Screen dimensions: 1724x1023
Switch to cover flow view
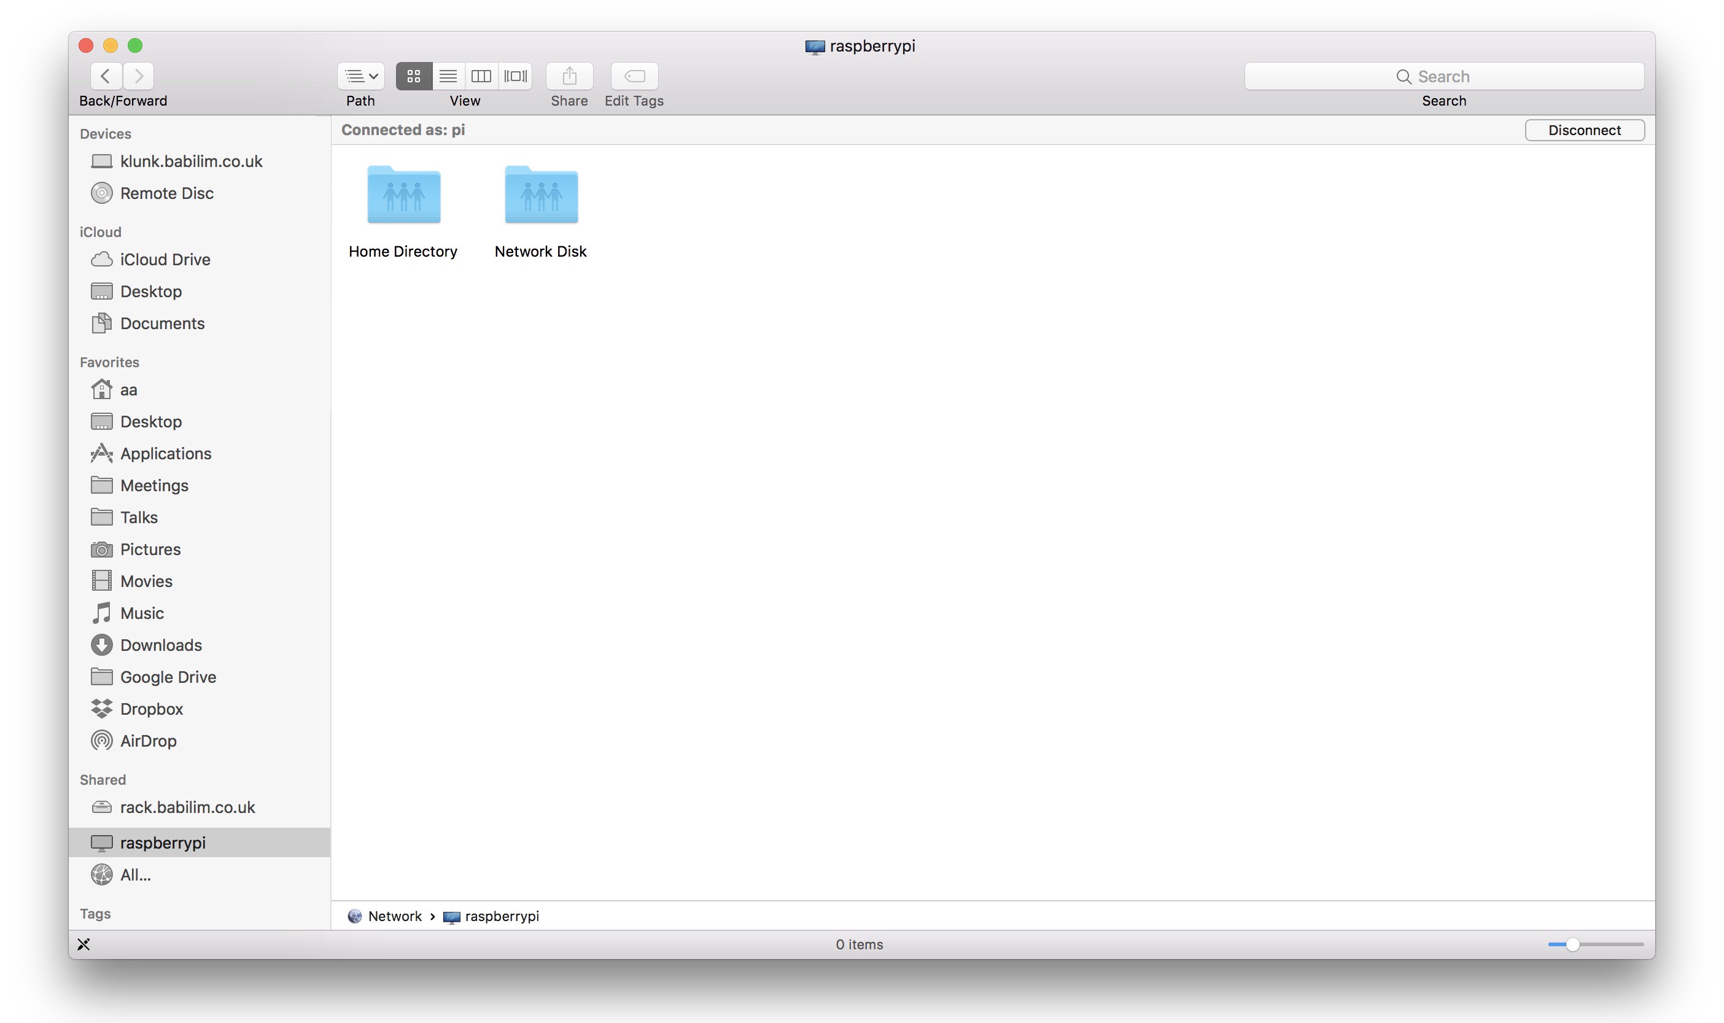point(514,76)
